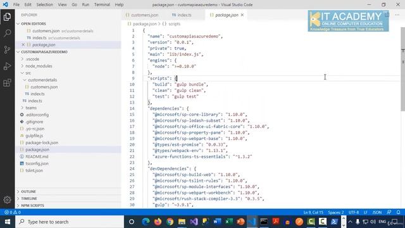Open Microsoft Excel from the taskbar

[229, 222]
